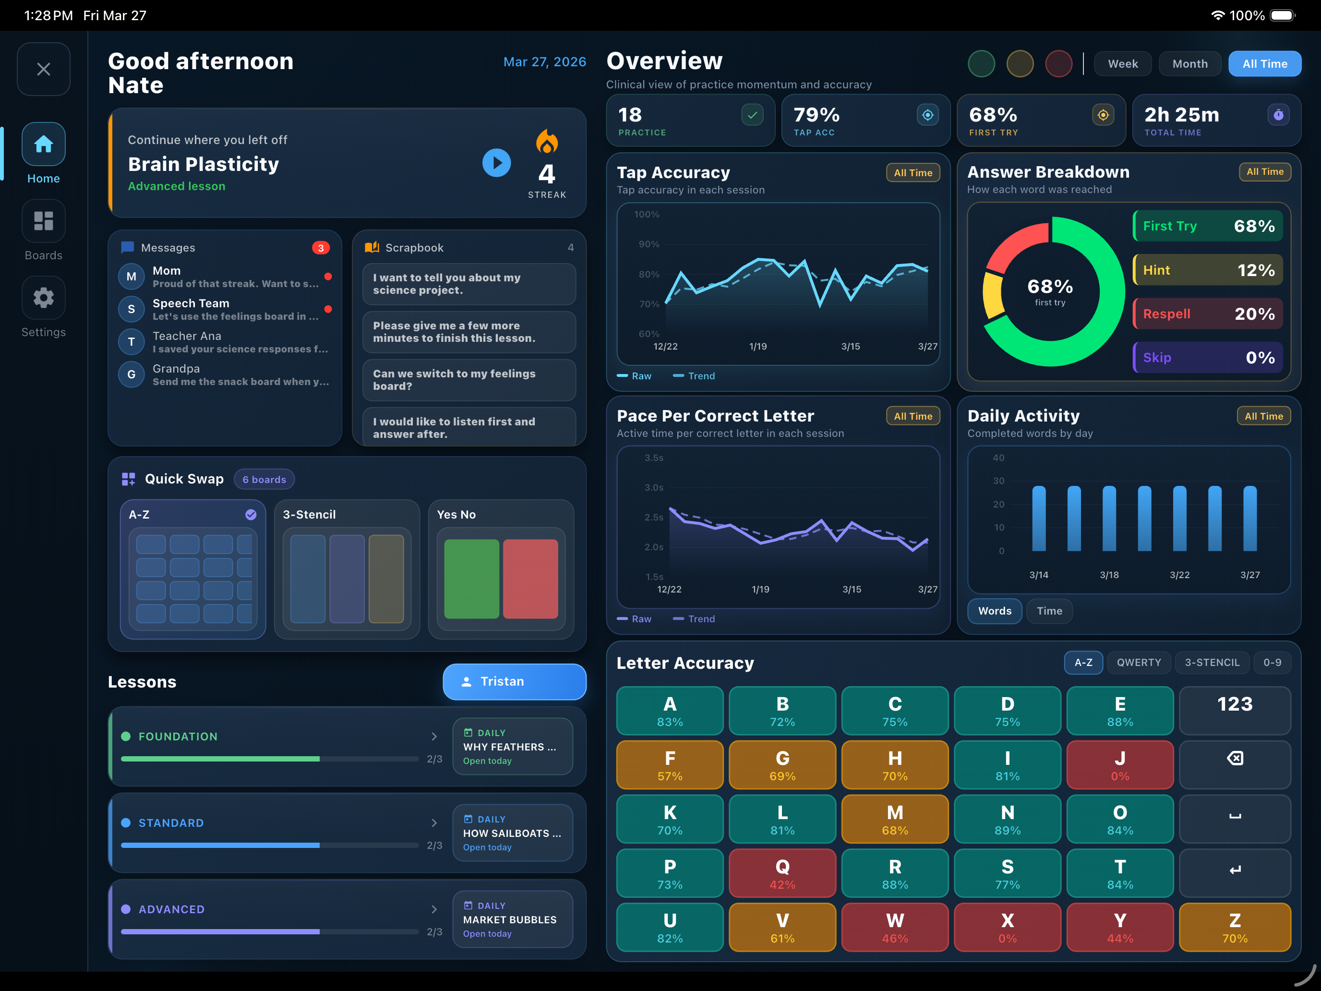This screenshot has height=991, width=1321.
Task: Click the First Try target icon
Action: pos(1103,115)
